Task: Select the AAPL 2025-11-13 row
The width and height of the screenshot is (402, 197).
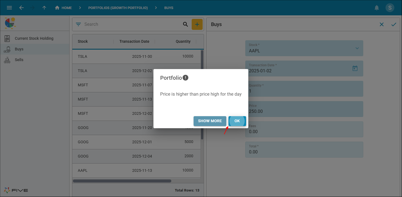Action: pyautogui.click(x=136, y=170)
